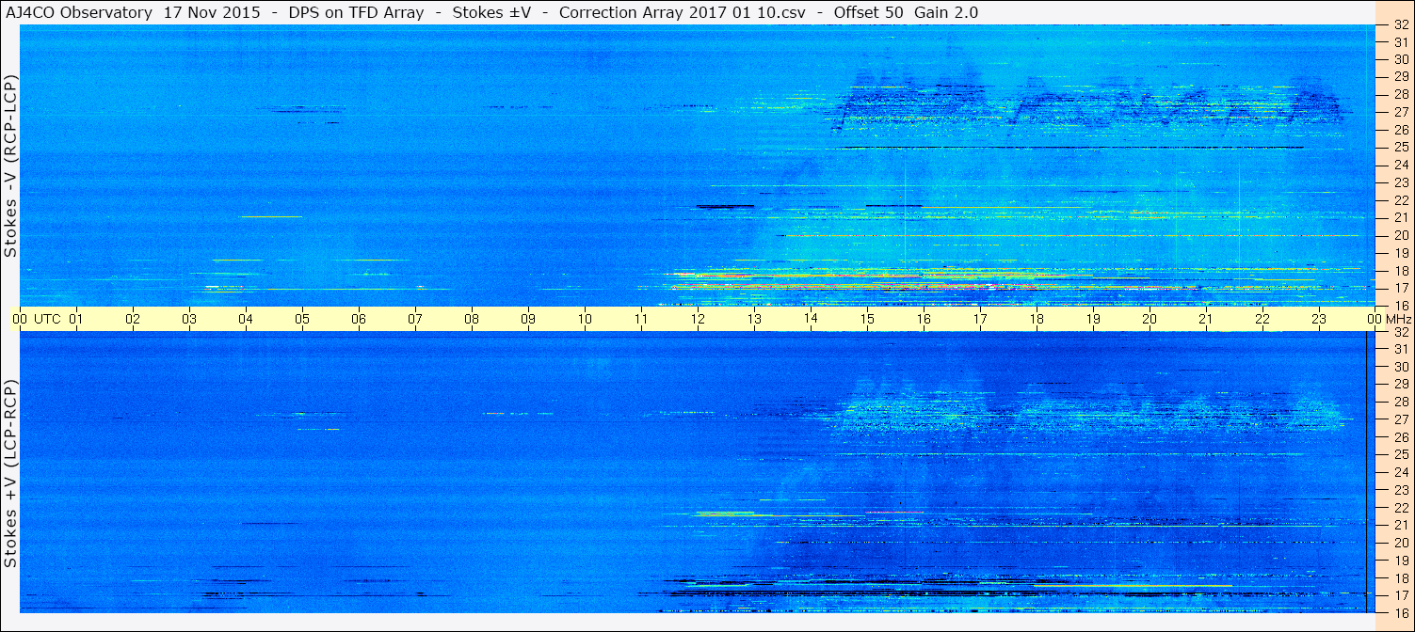
Task: Select the 18 hour tick on time axis
Action: (x=1037, y=319)
